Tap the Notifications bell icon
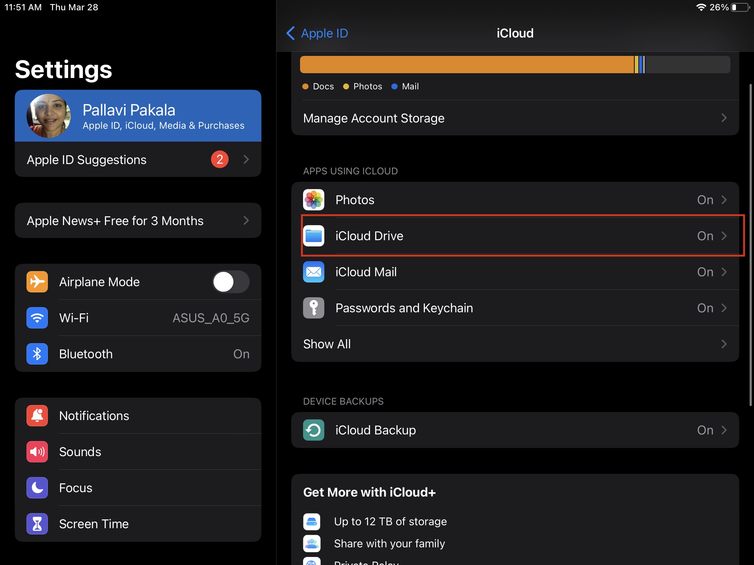 click(37, 416)
